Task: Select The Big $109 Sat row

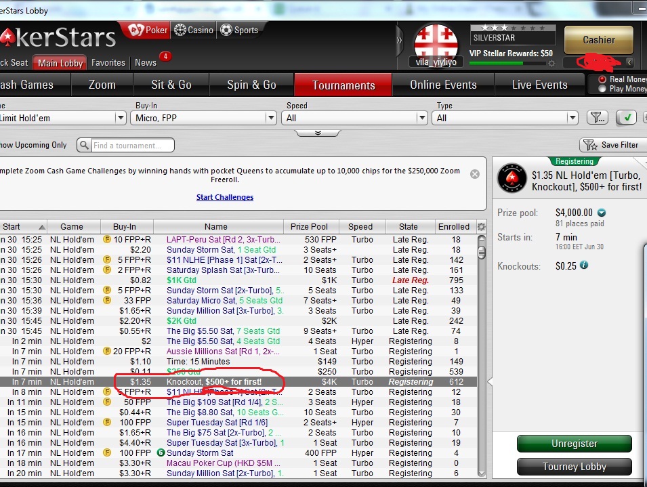Action: [x=238, y=402]
